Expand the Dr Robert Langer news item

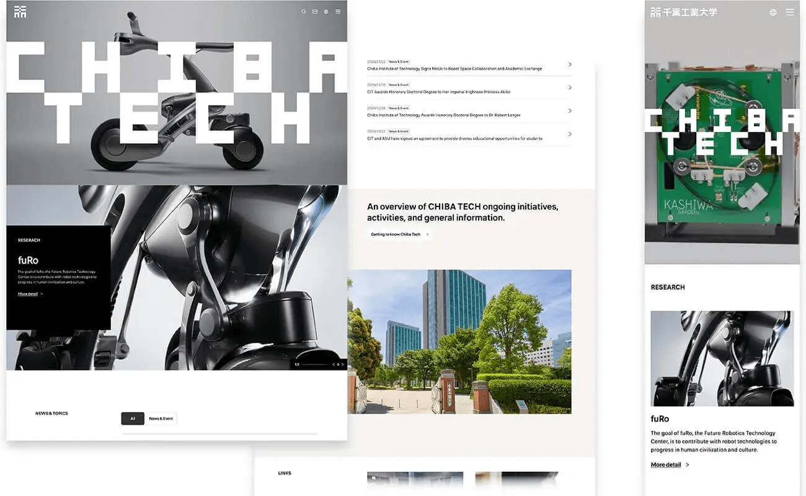coord(569,111)
